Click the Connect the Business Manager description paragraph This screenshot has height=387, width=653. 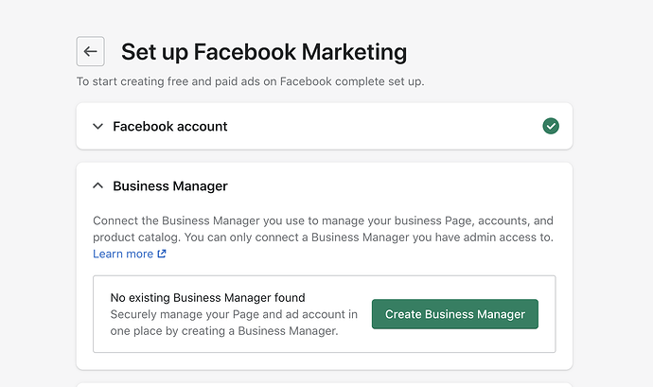pos(322,228)
